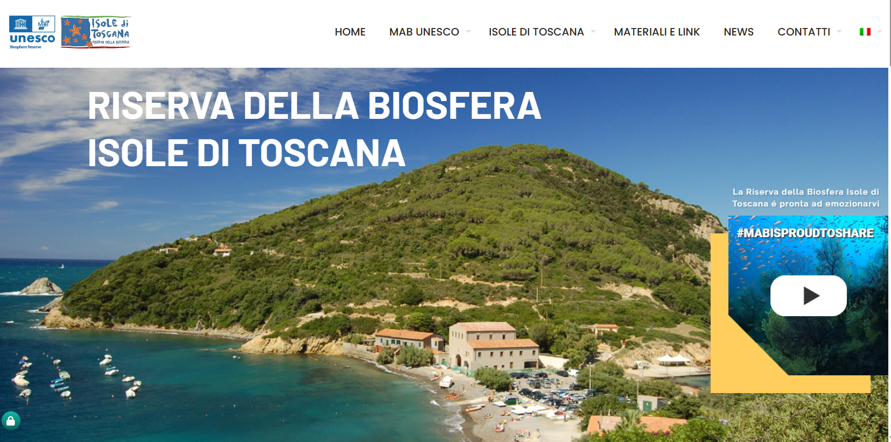Click the Italian flag language icon
Image resolution: width=891 pixels, height=442 pixels.
point(865,32)
